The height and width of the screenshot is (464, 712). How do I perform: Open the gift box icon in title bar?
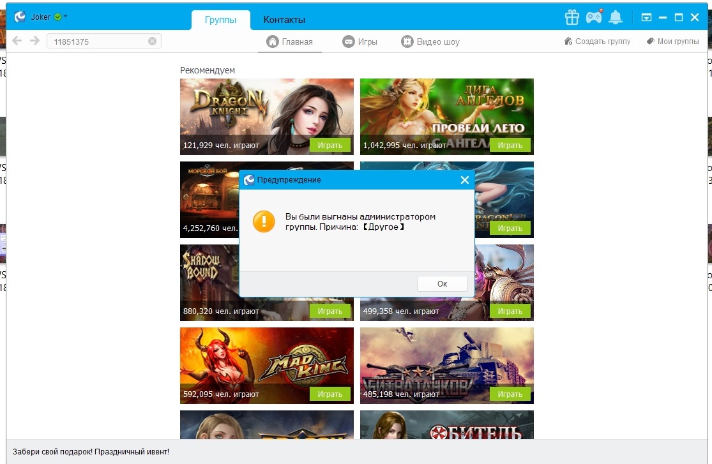tap(572, 17)
